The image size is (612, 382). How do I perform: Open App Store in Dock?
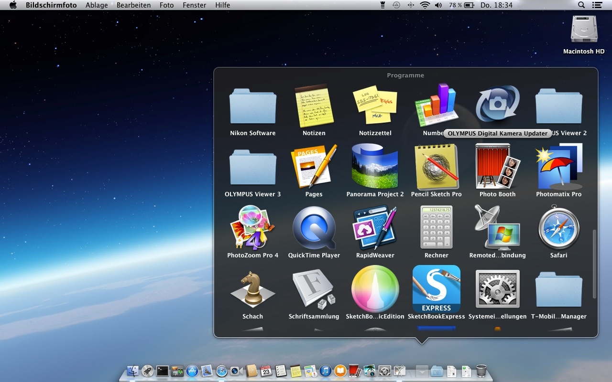192,371
